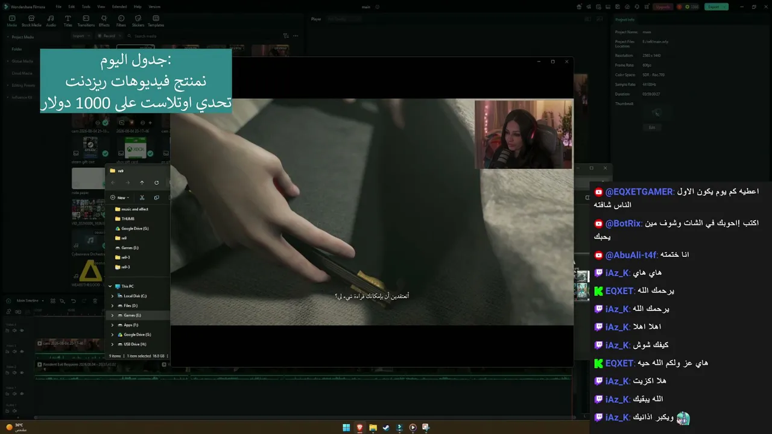Expand Local Disk (C:) in navigation tree
Image resolution: width=772 pixels, height=434 pixels.
[x=112, y=296]
